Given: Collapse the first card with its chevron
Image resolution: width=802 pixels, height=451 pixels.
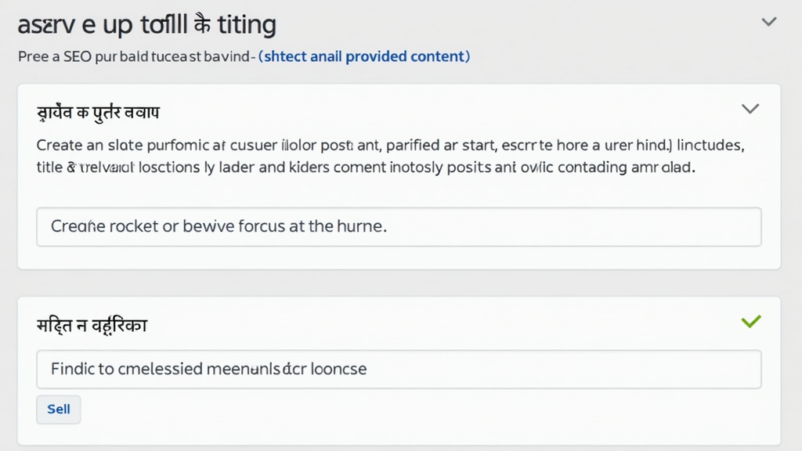Looking at the screenshot, I should point(750,109).
